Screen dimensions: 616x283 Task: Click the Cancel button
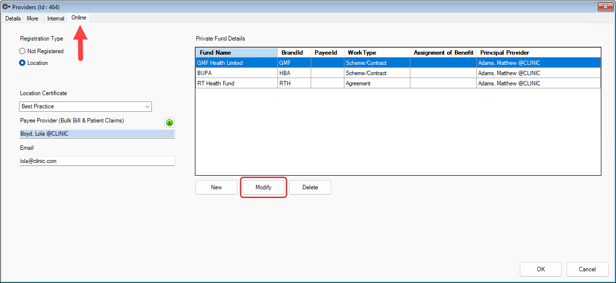point(588,269)
